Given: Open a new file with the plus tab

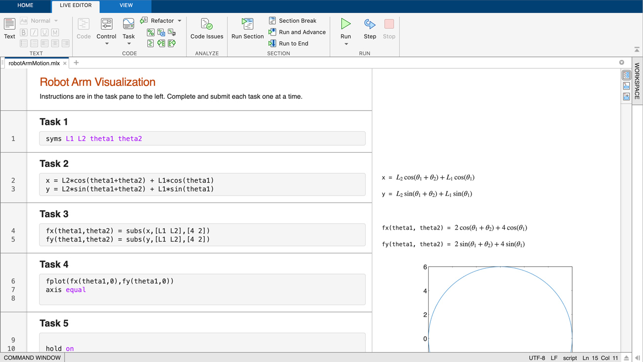Looking at the screenshot, I should (76, 63).
